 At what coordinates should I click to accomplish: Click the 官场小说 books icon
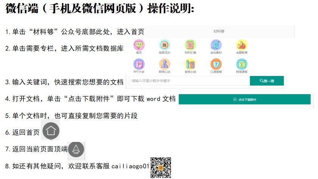click(x=190, y=64)
